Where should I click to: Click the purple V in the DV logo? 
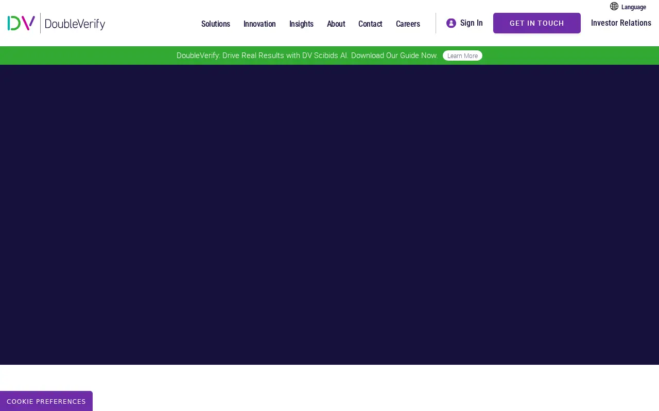coord(28,23)
